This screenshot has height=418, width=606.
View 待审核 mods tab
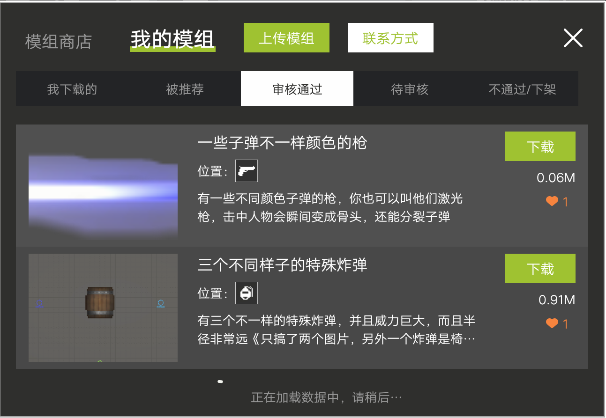coord(410,89)
